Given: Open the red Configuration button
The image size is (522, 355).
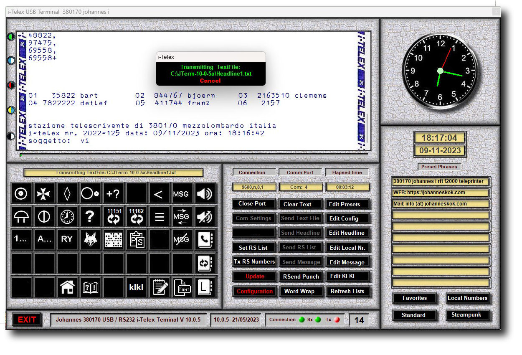Looking at the screenshot, I should tap(254, 292).
